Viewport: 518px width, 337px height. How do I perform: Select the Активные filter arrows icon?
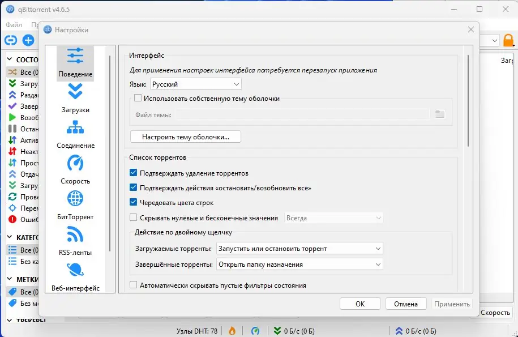[x=12, y=140]
